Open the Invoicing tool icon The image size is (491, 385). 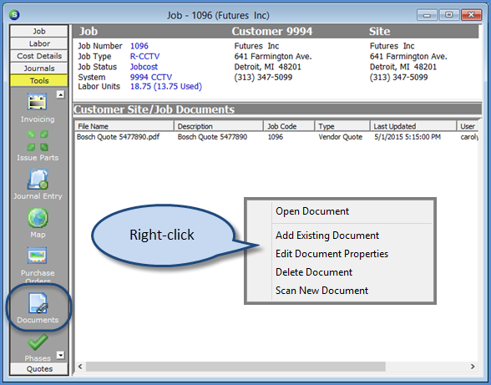coord(38,102)
